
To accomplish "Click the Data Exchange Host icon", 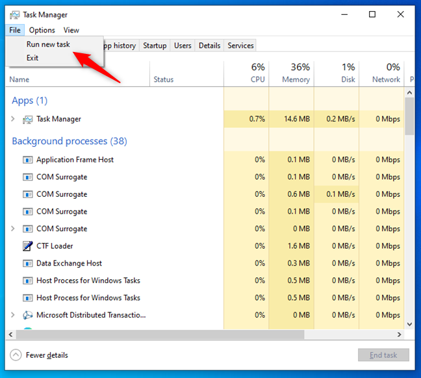I will [28, 263].
